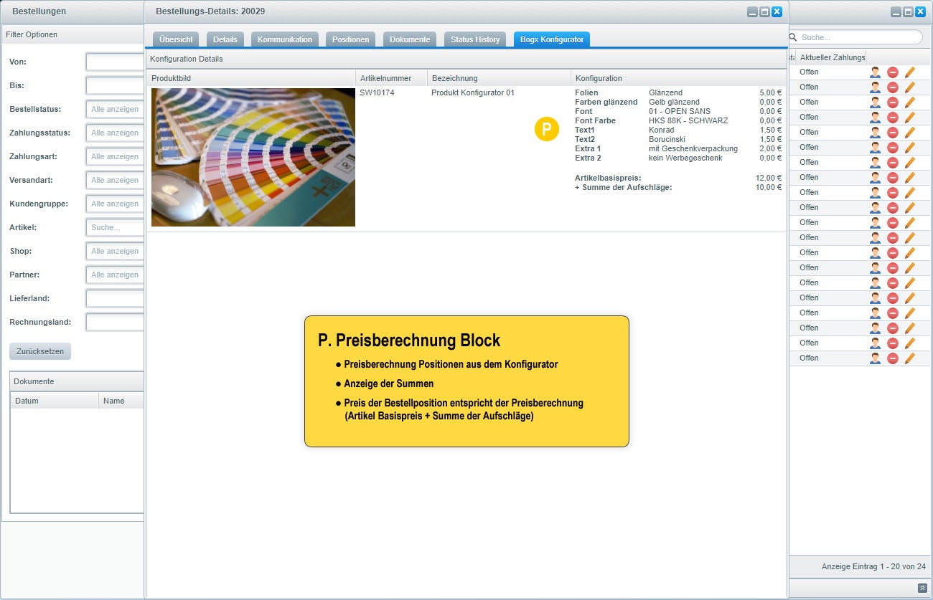Select Produkt Konfigurator 01 cell
Viewport: 933px width, 600px height.
click(473, 92)
